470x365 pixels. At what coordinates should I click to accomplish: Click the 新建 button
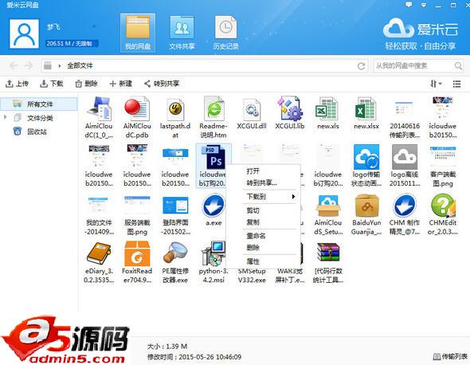[121, 84]
